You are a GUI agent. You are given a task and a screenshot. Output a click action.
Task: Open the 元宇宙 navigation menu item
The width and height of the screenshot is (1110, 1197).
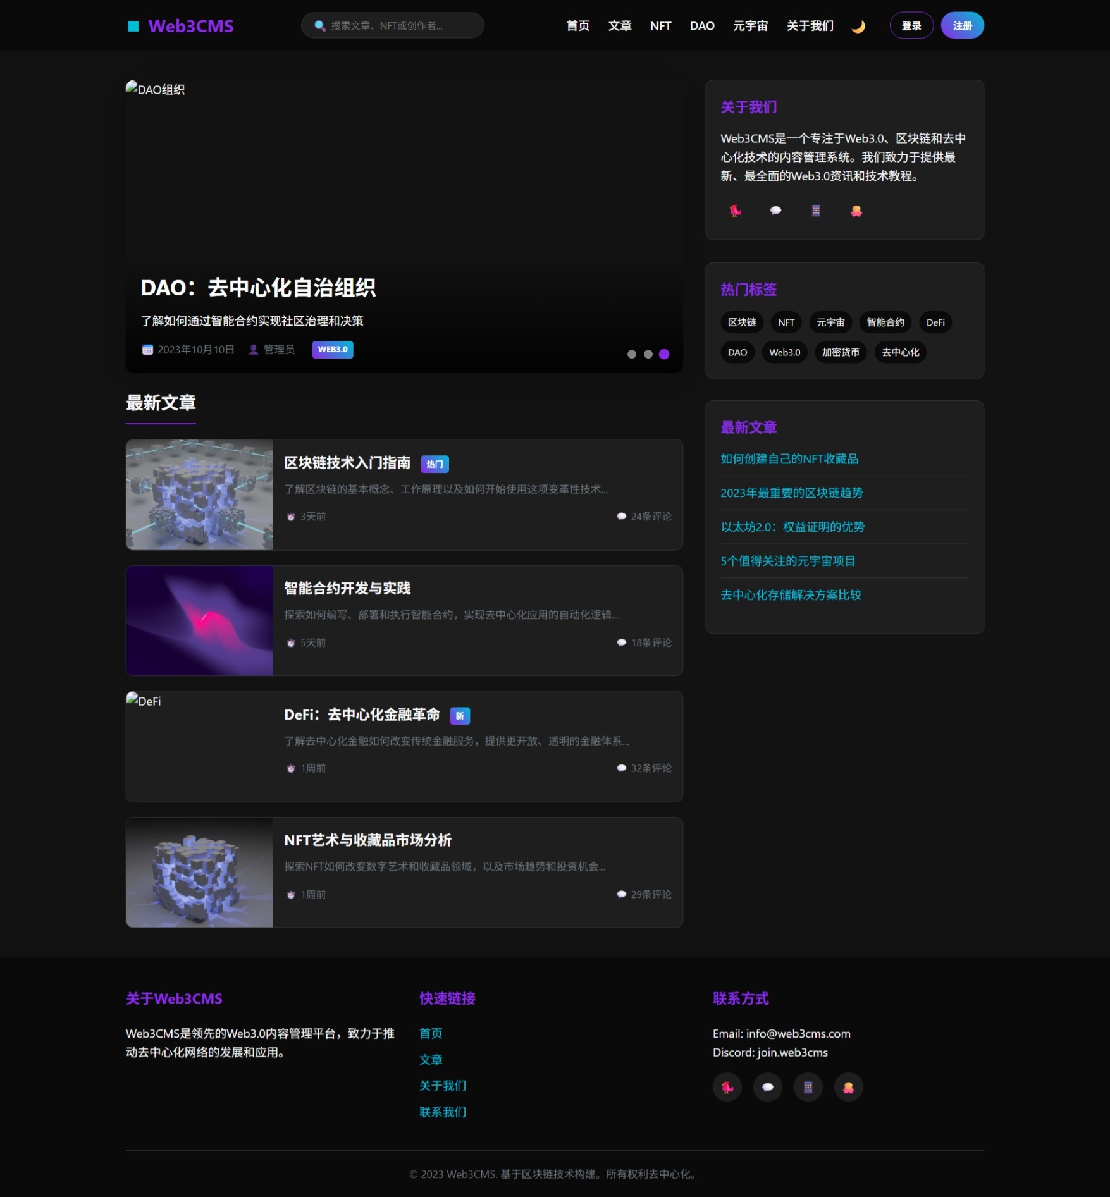click(x=750, y=25)
